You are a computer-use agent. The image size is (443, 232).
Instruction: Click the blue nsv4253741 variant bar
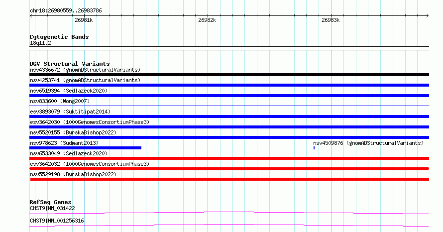click(x=229, y=85)
